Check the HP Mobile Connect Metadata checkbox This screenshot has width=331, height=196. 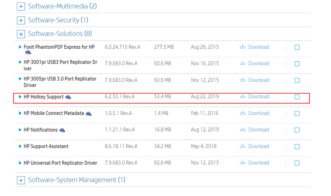click(x=297, y=113)
